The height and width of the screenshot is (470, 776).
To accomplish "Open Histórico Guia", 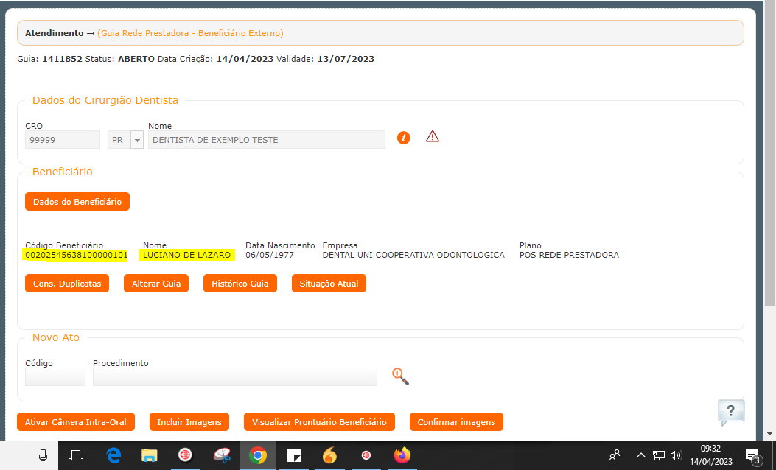I will coord(240,284).
